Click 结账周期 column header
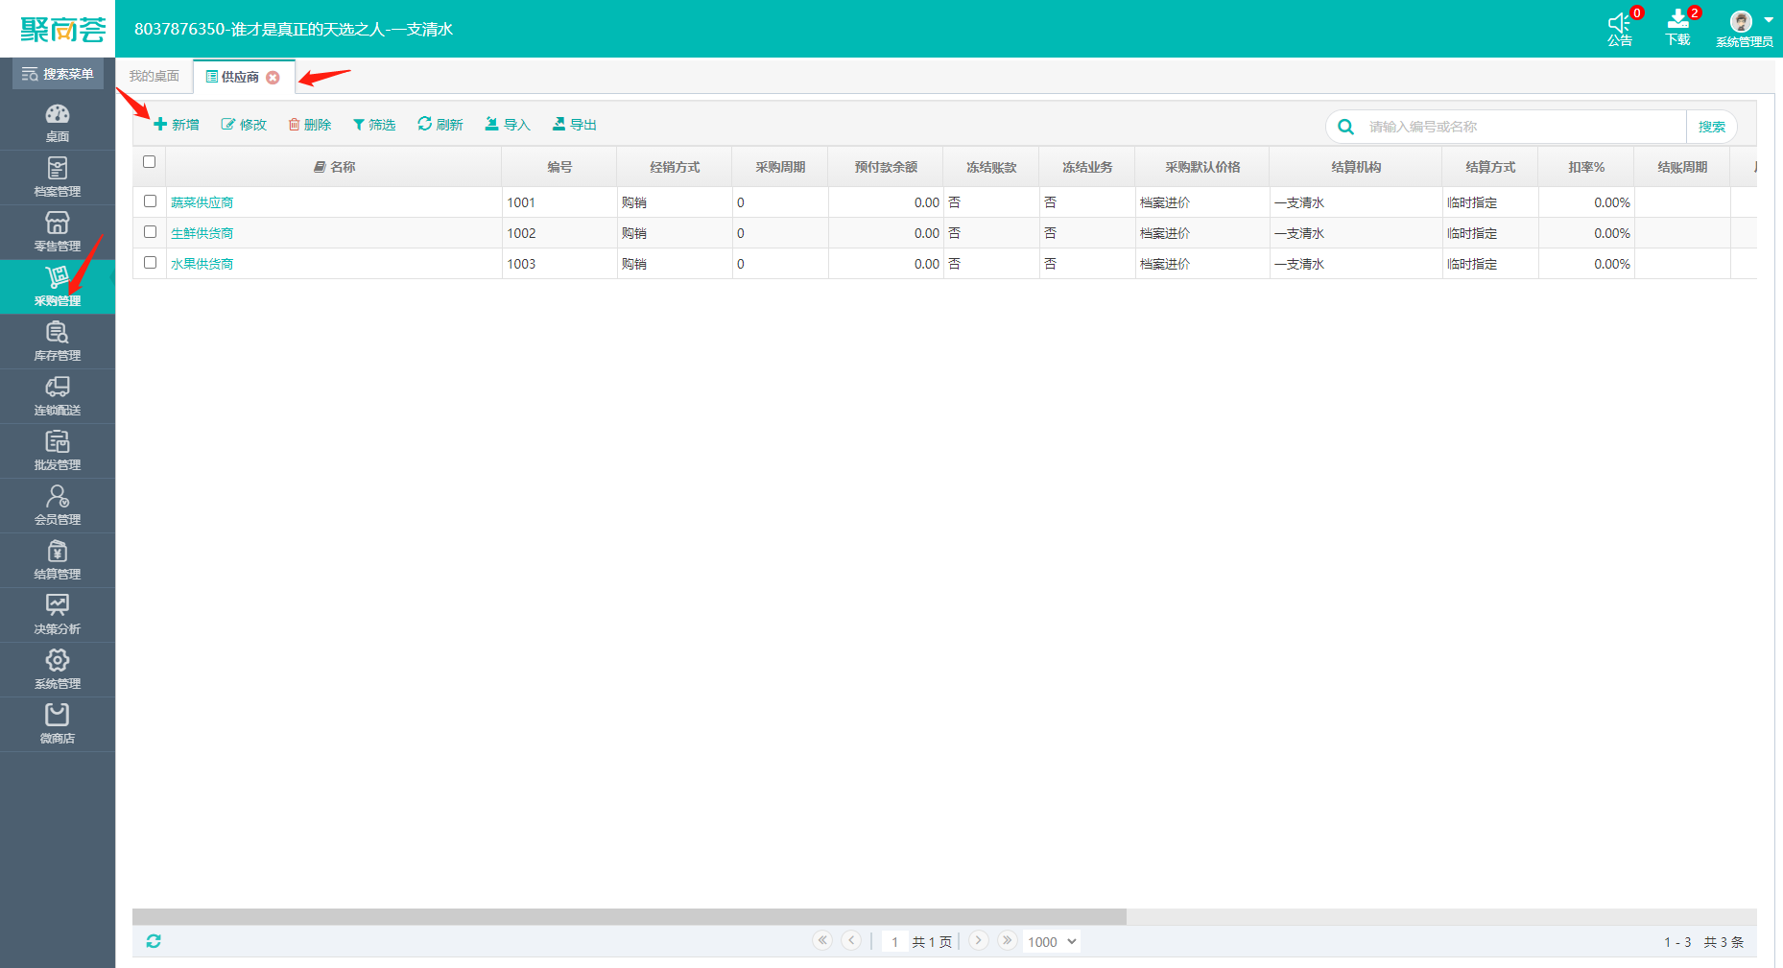 pos(1682,167)
